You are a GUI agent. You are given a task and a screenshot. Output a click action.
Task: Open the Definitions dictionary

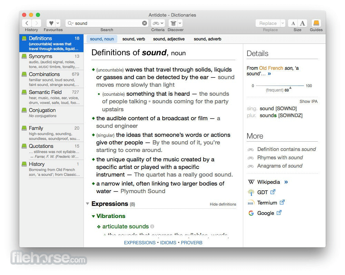[51, 43]
